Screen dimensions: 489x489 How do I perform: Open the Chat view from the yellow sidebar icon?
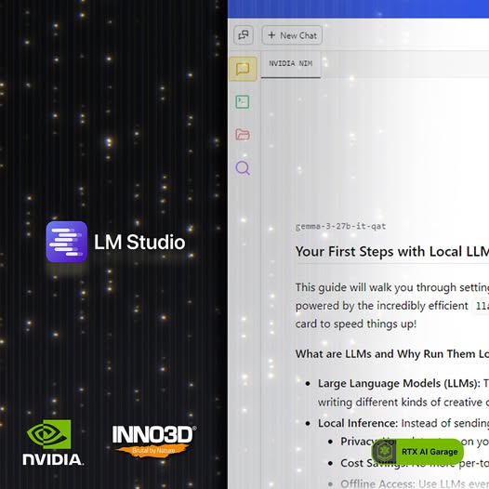pos(243,69)
